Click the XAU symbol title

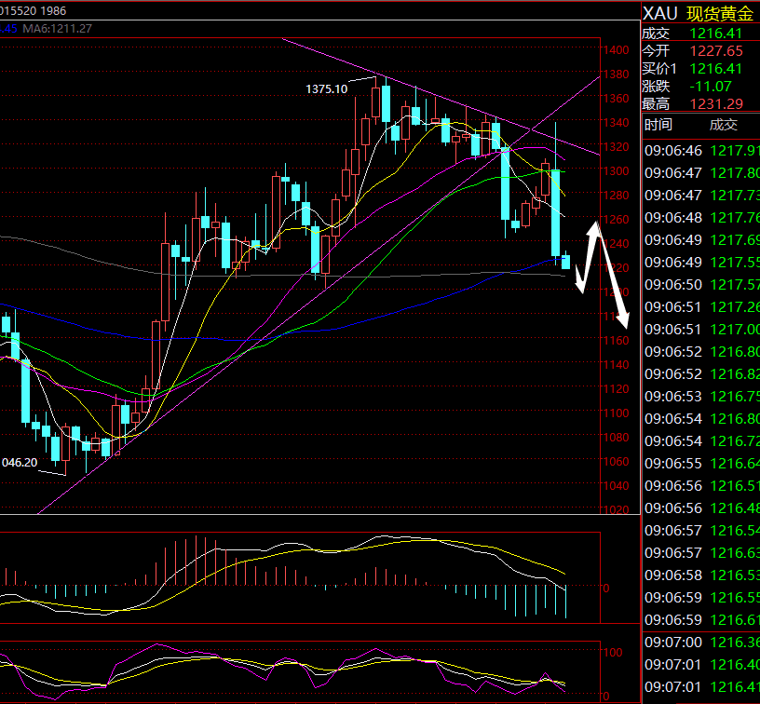click(659, 14)
